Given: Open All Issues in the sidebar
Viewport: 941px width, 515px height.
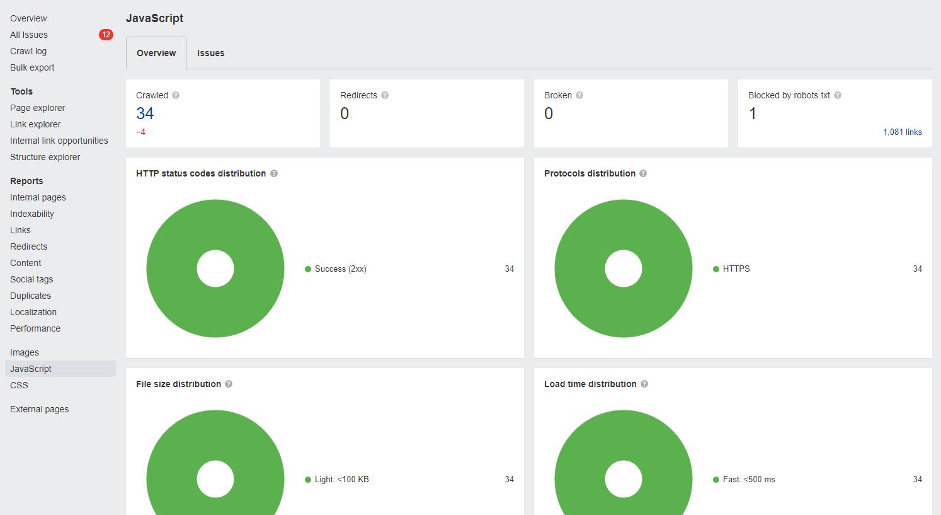Looking at the screenshot, I should pos(29,35).
